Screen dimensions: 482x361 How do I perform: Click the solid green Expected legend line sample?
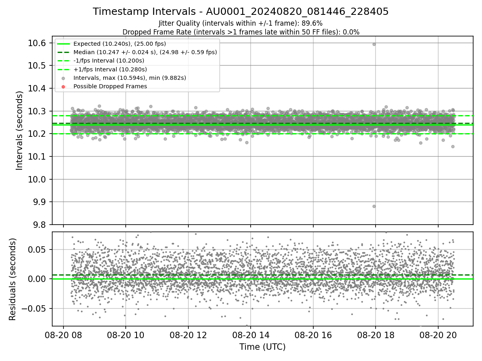(63, 44)
